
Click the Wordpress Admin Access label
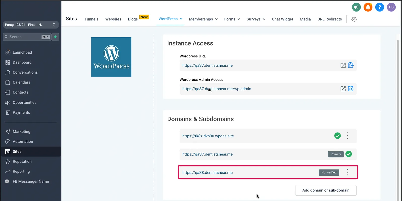[201, 80]
